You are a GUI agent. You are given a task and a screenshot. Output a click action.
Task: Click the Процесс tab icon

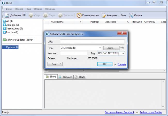coord(60,77)
